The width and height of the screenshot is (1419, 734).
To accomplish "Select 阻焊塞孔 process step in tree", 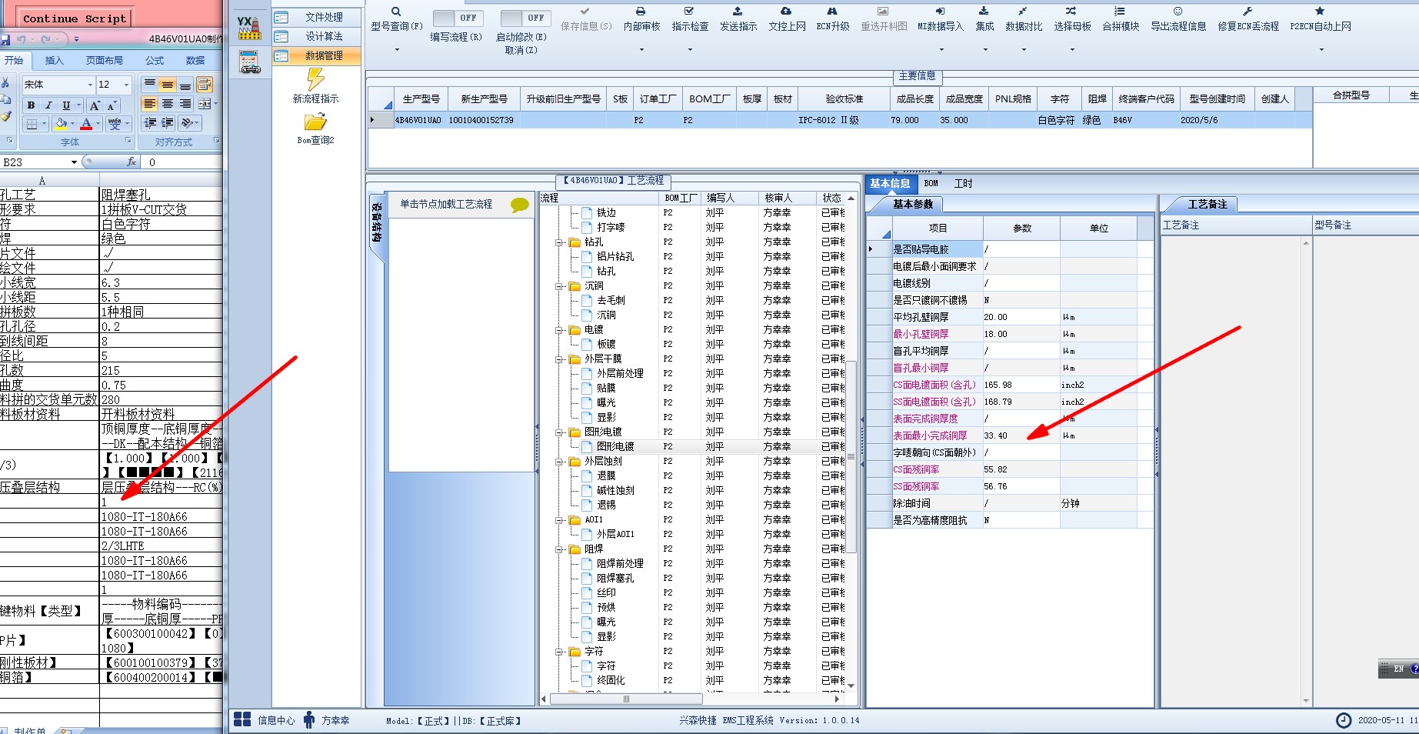I will click(x=615, y=578).
